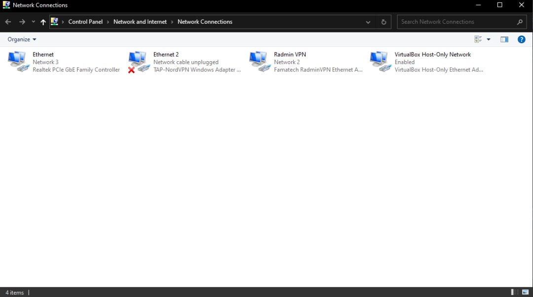Image resolution: width=533 pixels, height=297 pixels.
Task: Minimize the Network Connections window
Action: [x=478, y=5]
